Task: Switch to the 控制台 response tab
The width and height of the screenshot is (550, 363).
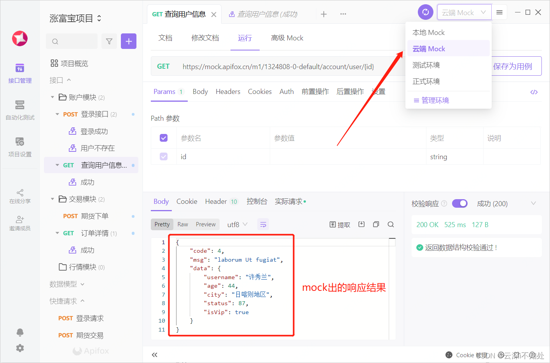Action: [257, 201]
